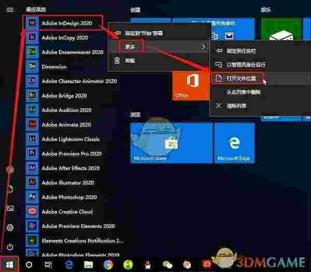The height and width of the screenshot is (272, 311).
Task: Click 打开文件位置 (Open file location)
Action: pos(261,78)
